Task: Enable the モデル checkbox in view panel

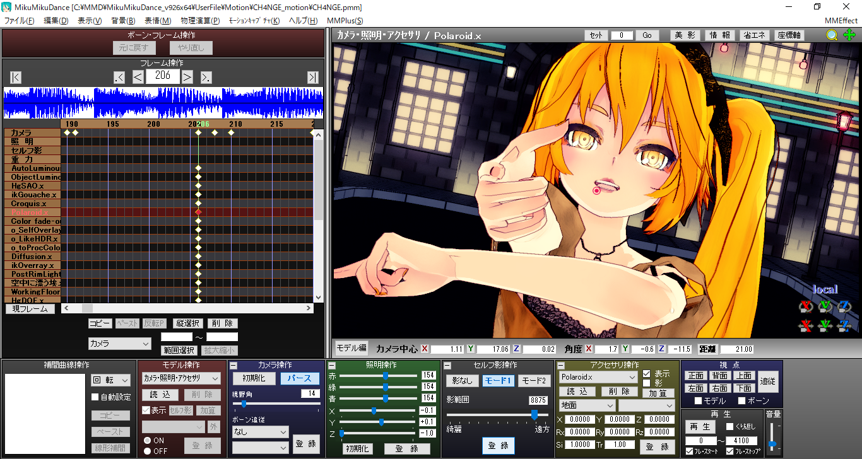Action: (698, 401)
